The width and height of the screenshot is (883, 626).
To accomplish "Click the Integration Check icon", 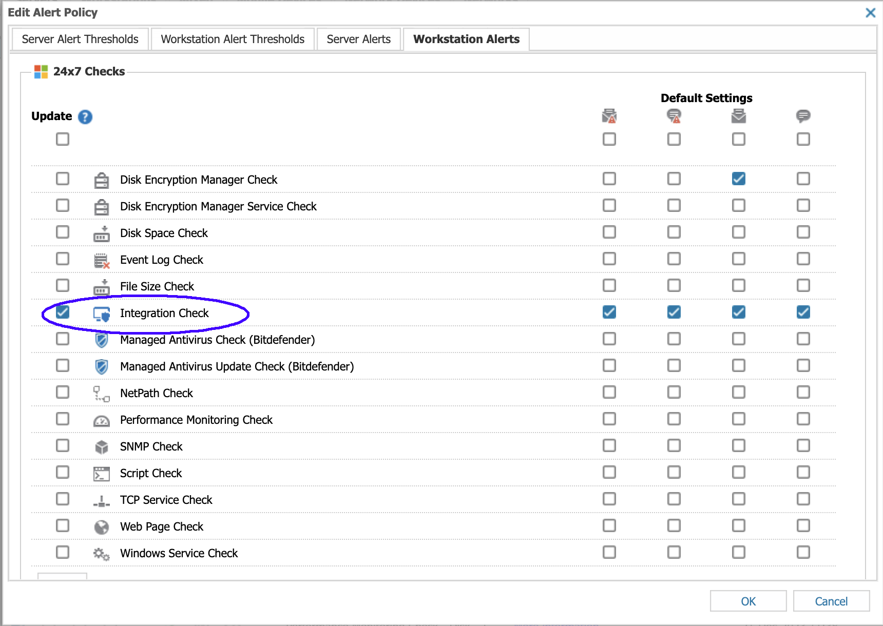I will tap(101, 312).
